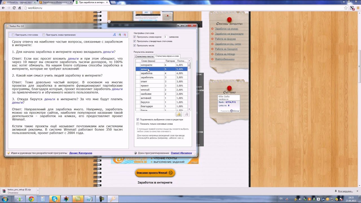This screenshot has width=361, height=203.
Task: Open the calculator icon on the taskbar
Action: pyautogui.click(x=43, y=199)
